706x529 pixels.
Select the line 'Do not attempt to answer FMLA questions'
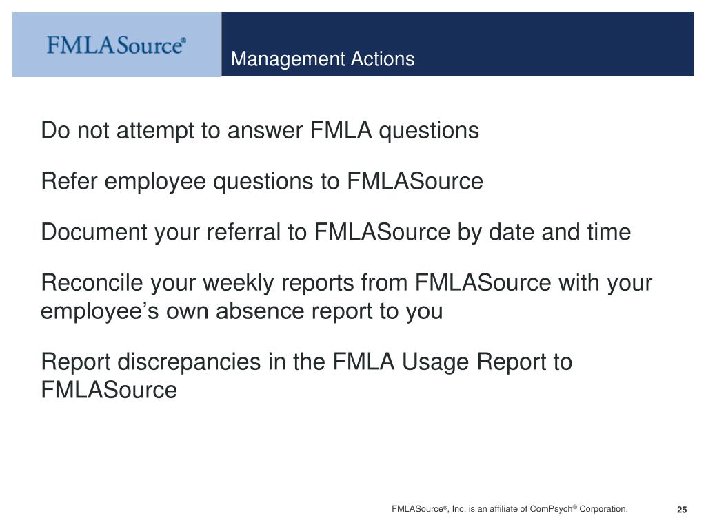point(260,131)
